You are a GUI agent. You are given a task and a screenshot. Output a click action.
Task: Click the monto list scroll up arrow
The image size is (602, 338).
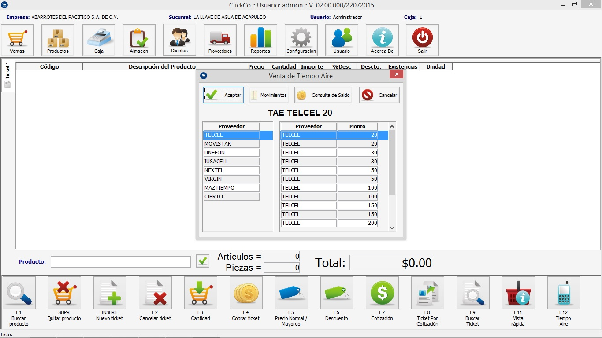(x=392, y=126)
